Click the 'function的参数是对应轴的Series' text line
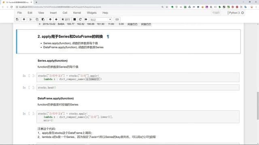This screenshot has height=145, width=259. tap(58, 105)
